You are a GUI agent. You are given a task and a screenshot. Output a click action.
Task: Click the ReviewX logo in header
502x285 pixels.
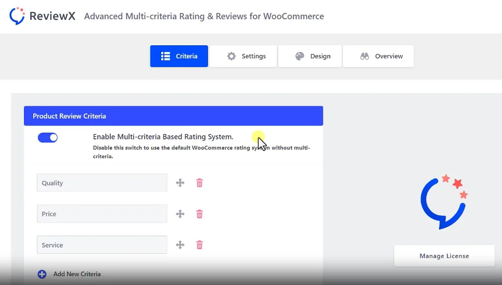coord(42,16)
